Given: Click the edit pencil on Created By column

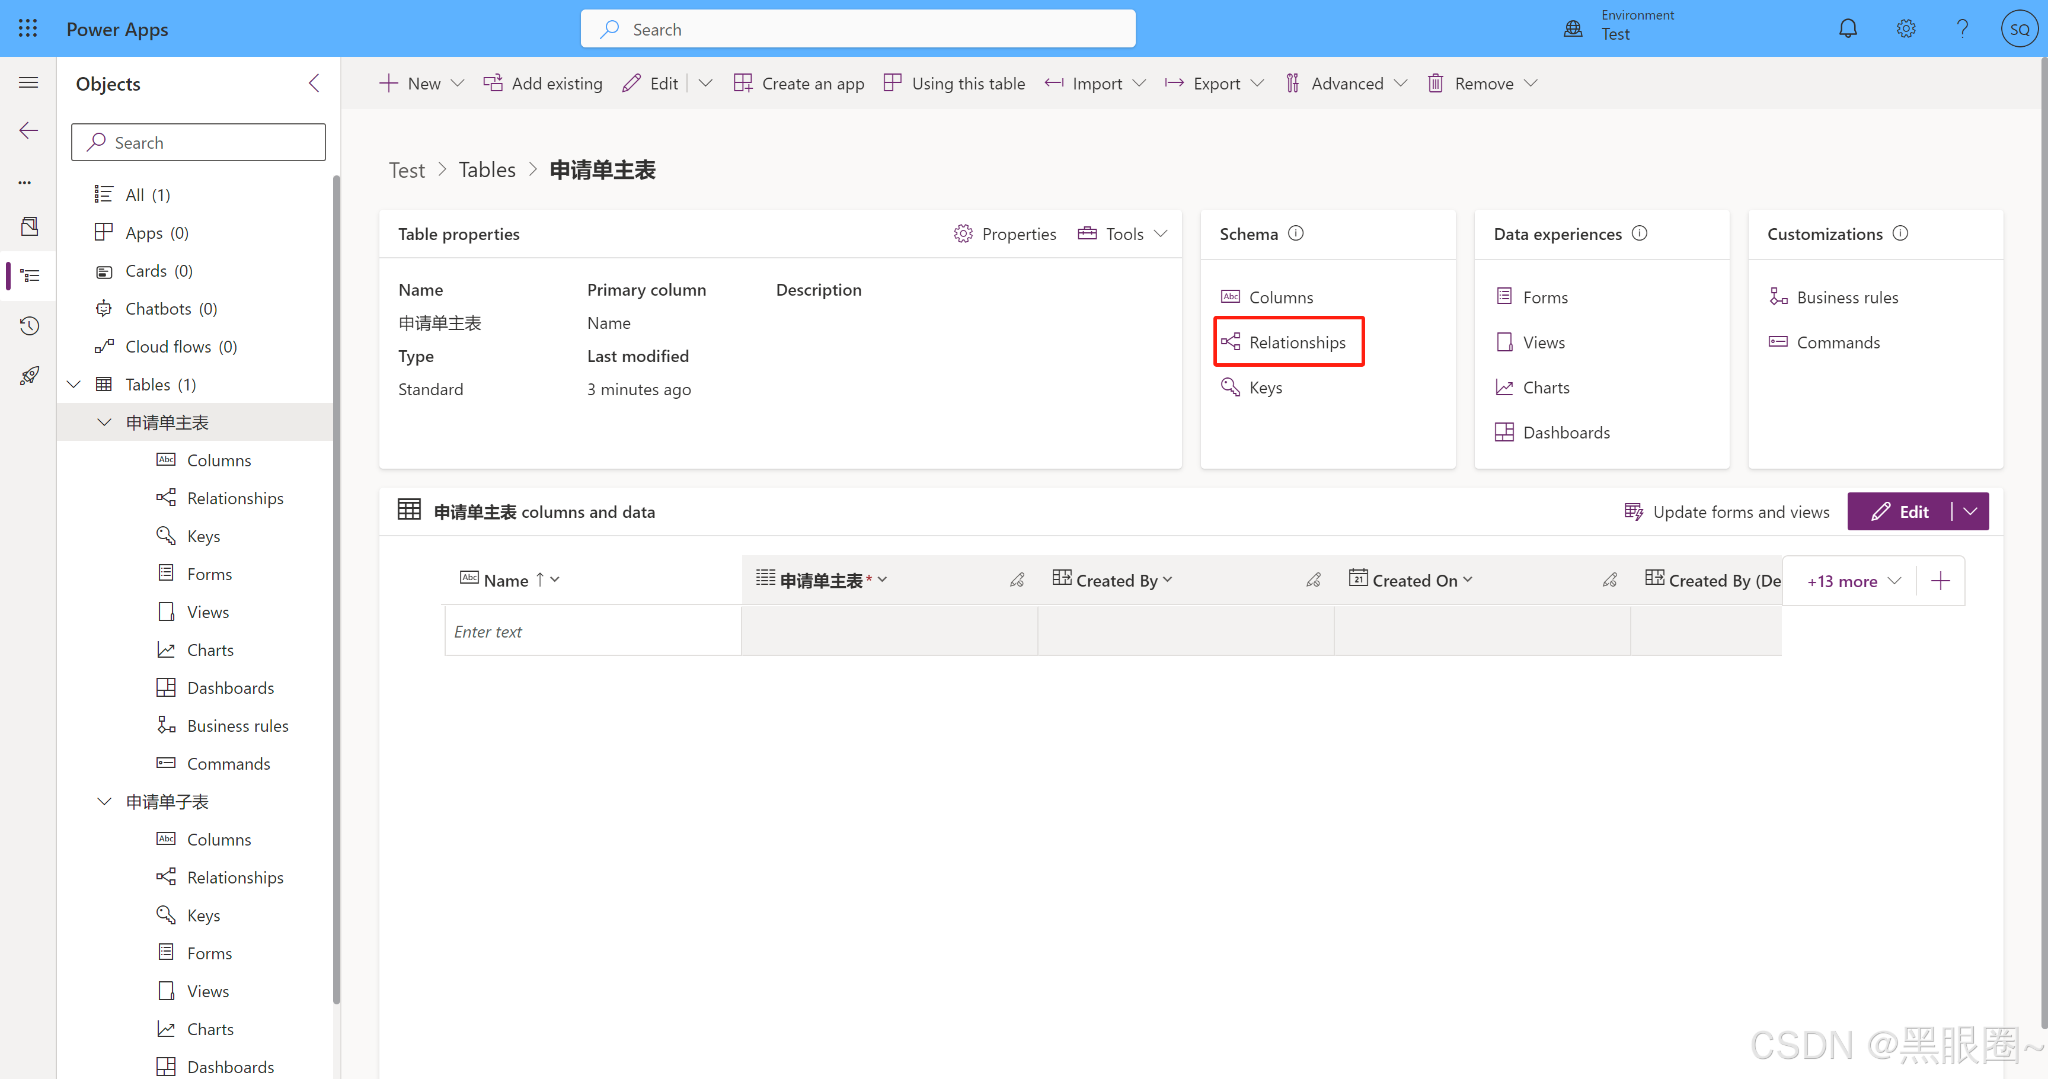Looking at the screenshot, I should [x=1312, y=579].
